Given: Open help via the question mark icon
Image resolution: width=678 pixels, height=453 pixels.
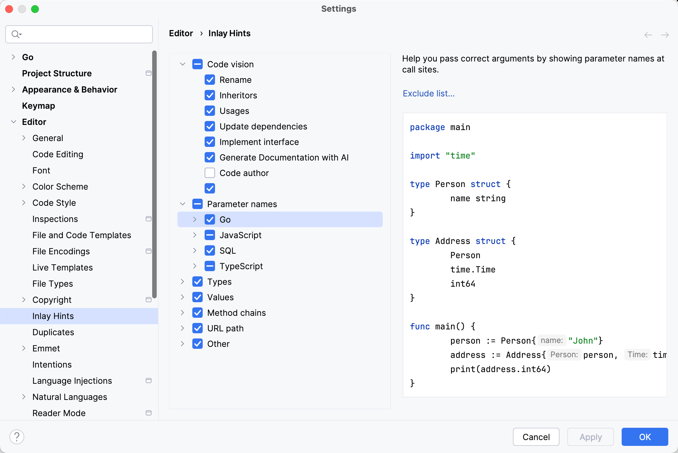Looking at the screenshot, I should [17, 436].
